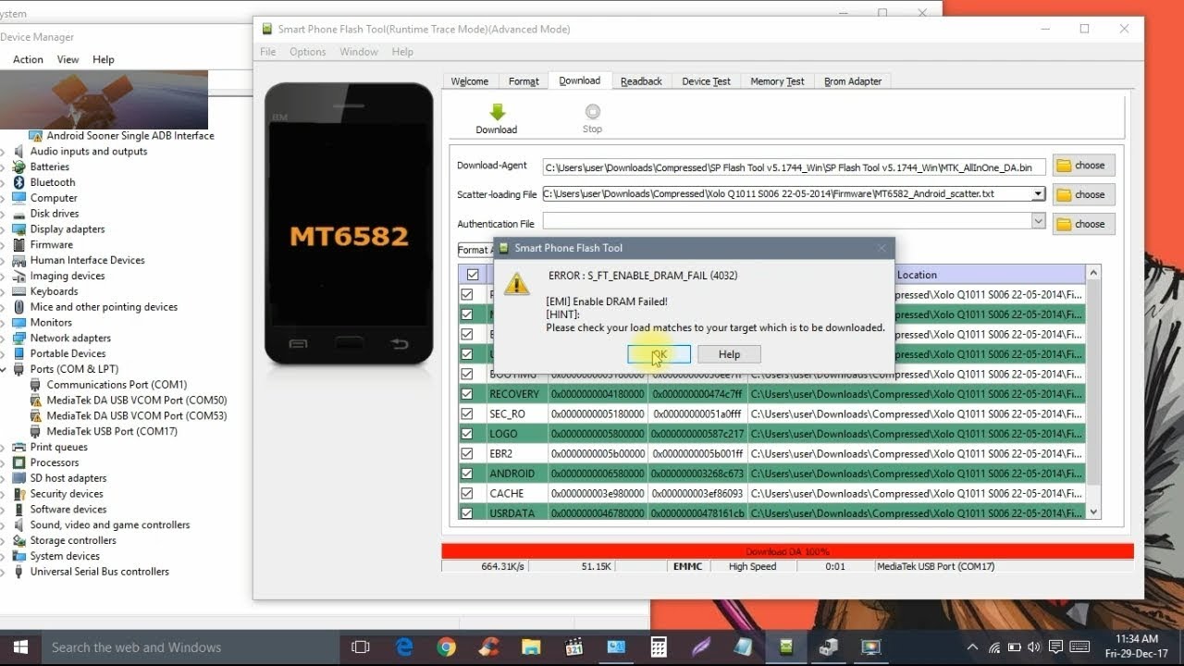
Task: Open the purple feather app on taskbar
Action: (x=701, y=647)
